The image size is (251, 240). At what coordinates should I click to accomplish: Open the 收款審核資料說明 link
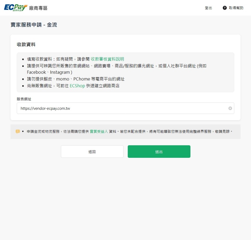[107, 59]
